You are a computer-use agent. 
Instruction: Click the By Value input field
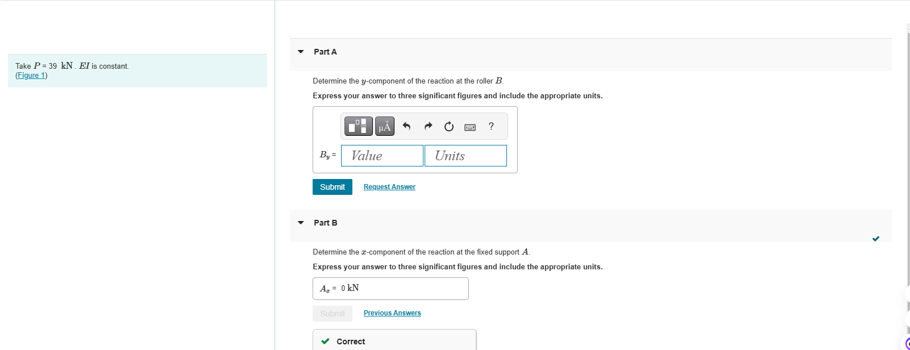[x=382, y=156]
